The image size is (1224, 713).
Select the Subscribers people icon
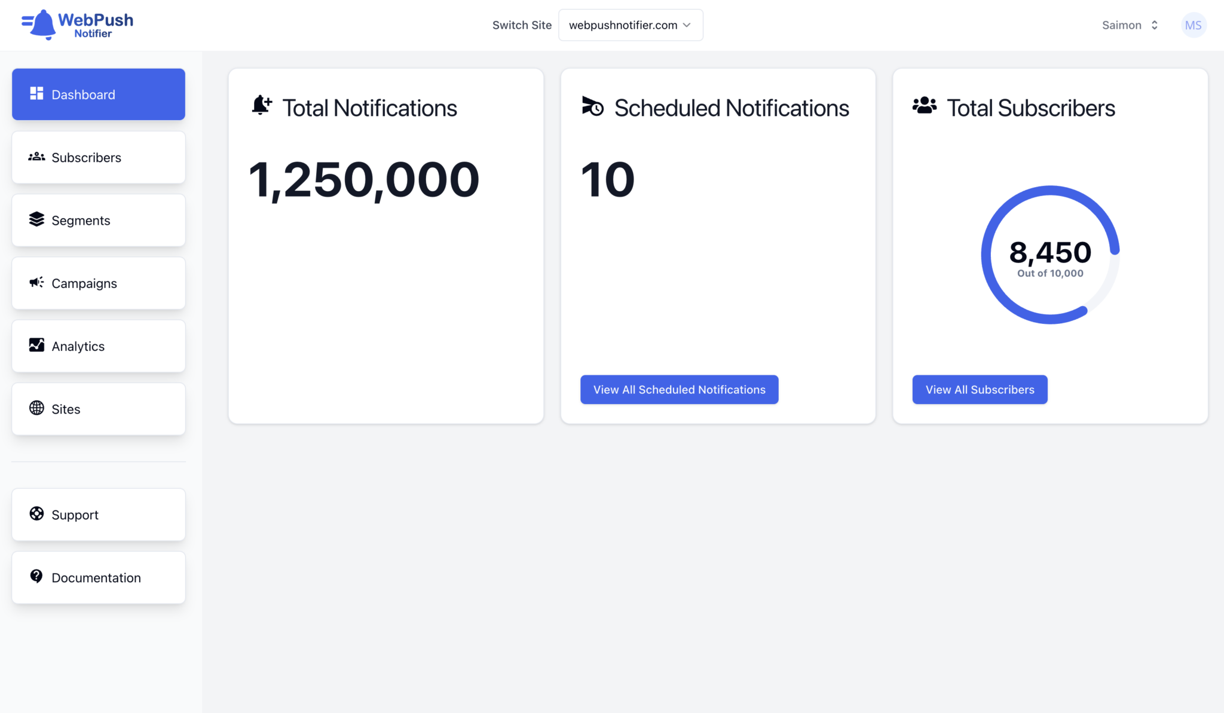[36, 157]
